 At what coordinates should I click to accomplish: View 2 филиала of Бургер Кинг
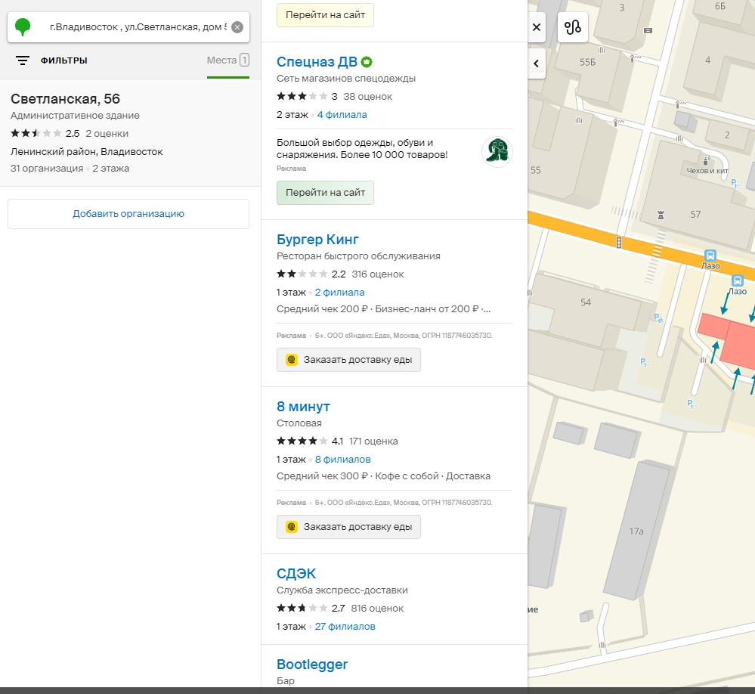(339, 293)
